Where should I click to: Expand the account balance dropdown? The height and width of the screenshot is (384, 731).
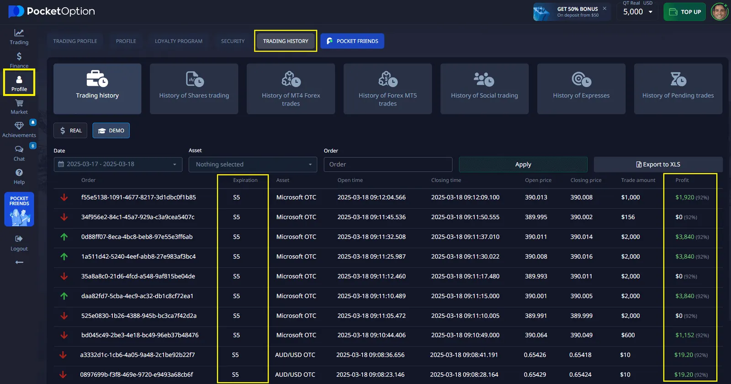pos(650,12)
